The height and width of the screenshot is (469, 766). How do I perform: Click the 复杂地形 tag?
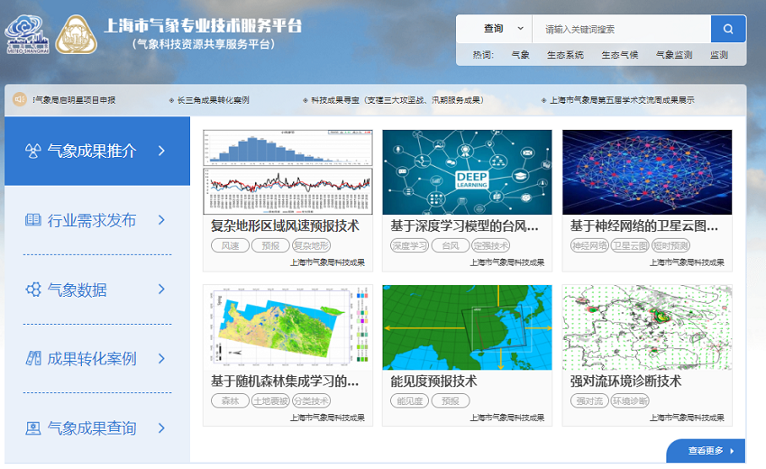(x=311, y=245)
